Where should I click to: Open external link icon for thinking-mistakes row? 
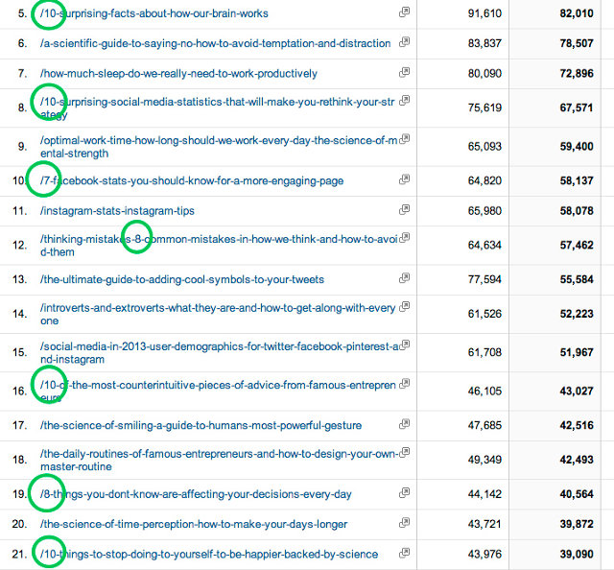pos(405,238)
